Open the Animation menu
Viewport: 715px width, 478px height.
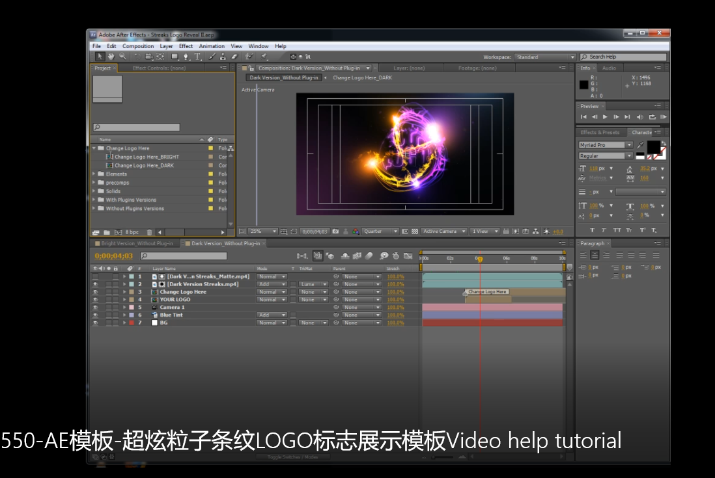click(212, 46)
